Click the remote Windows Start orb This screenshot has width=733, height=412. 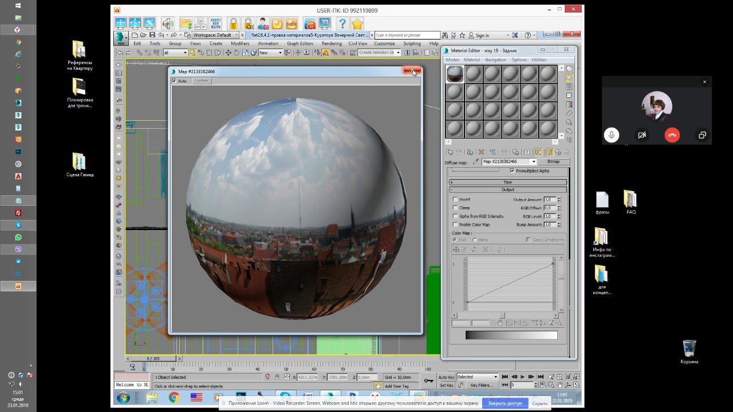point(123,398)
